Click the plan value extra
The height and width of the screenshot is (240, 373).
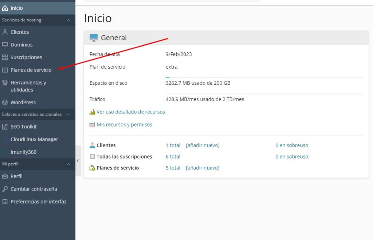(x=172, y=67)
